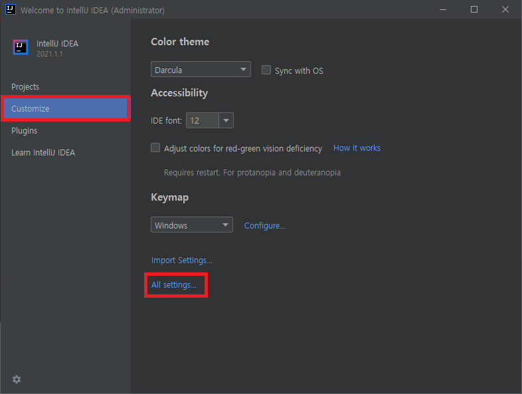The height and width of the screenshot is (394, 522).
Task: Maximize the Welcome window
Action: pos(474,10)
